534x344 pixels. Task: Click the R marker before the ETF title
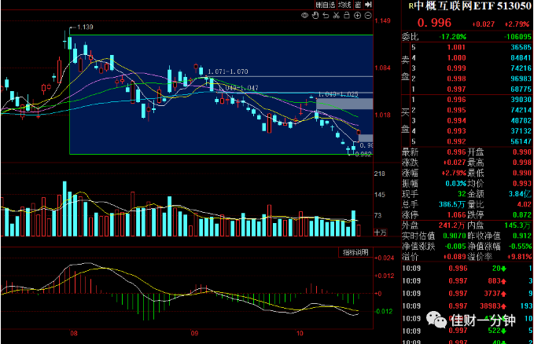(x=411, y=5)
